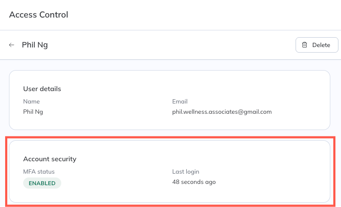Click the trash can icon
341x207 pixels.
click(x=305, y=45)
